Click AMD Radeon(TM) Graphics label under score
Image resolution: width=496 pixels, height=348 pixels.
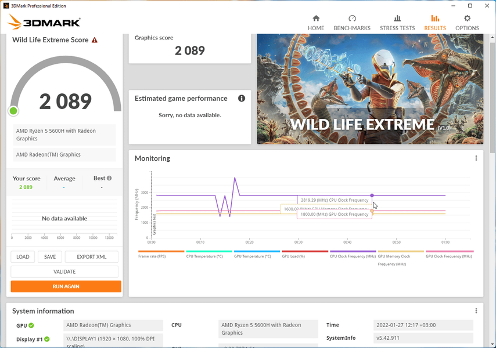click(64, 155)
